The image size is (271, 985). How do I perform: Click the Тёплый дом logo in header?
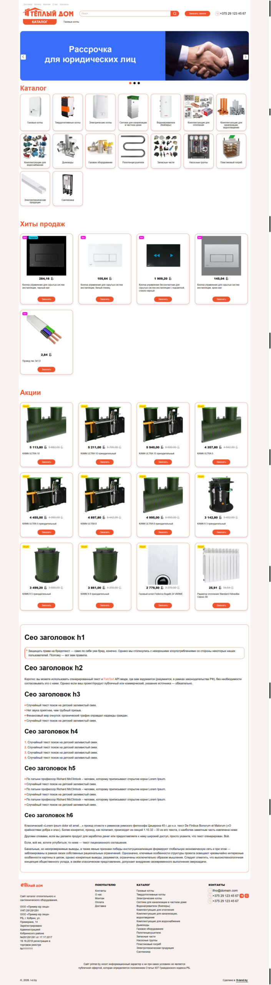pos(48,13)
